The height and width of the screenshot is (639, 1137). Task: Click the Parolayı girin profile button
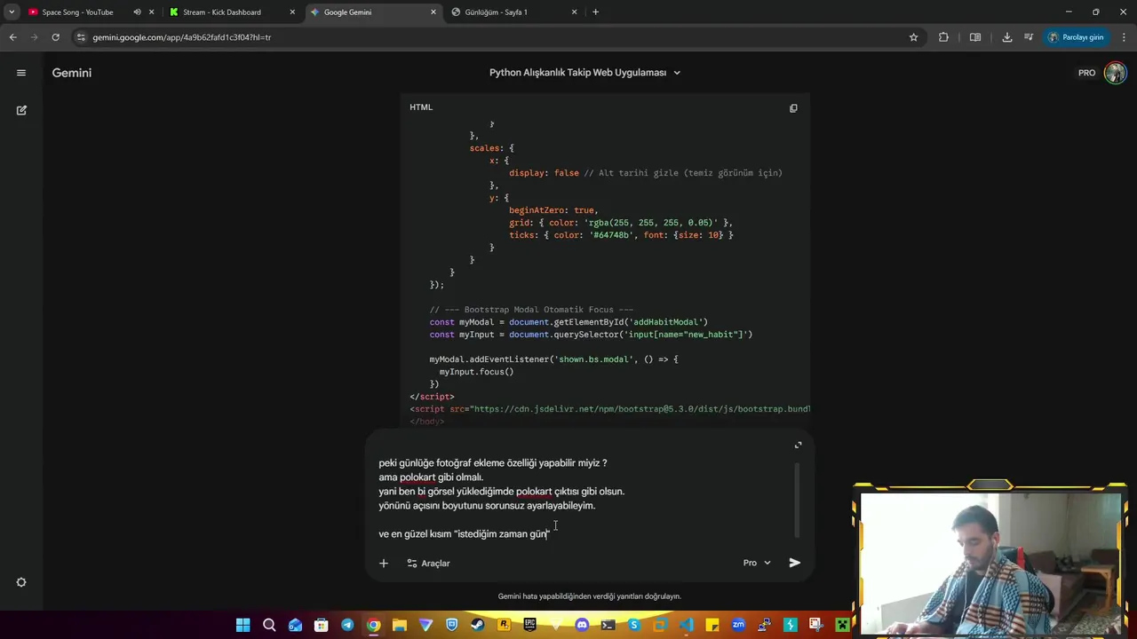pyautogui.click(x=1076, y=37)
